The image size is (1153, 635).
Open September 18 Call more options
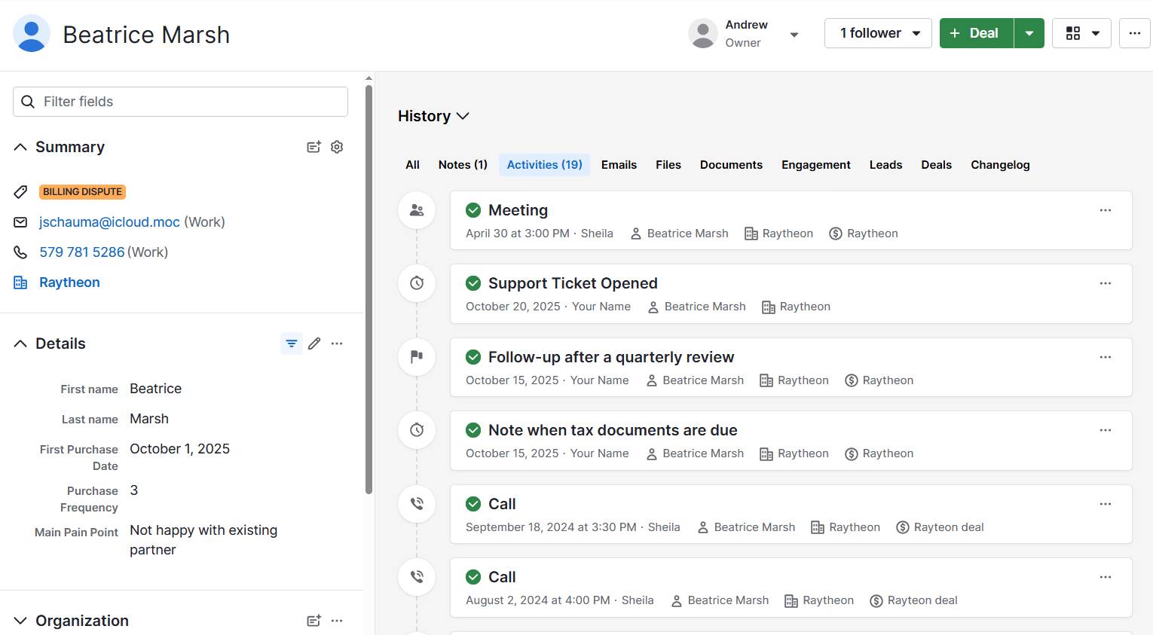1106,504
